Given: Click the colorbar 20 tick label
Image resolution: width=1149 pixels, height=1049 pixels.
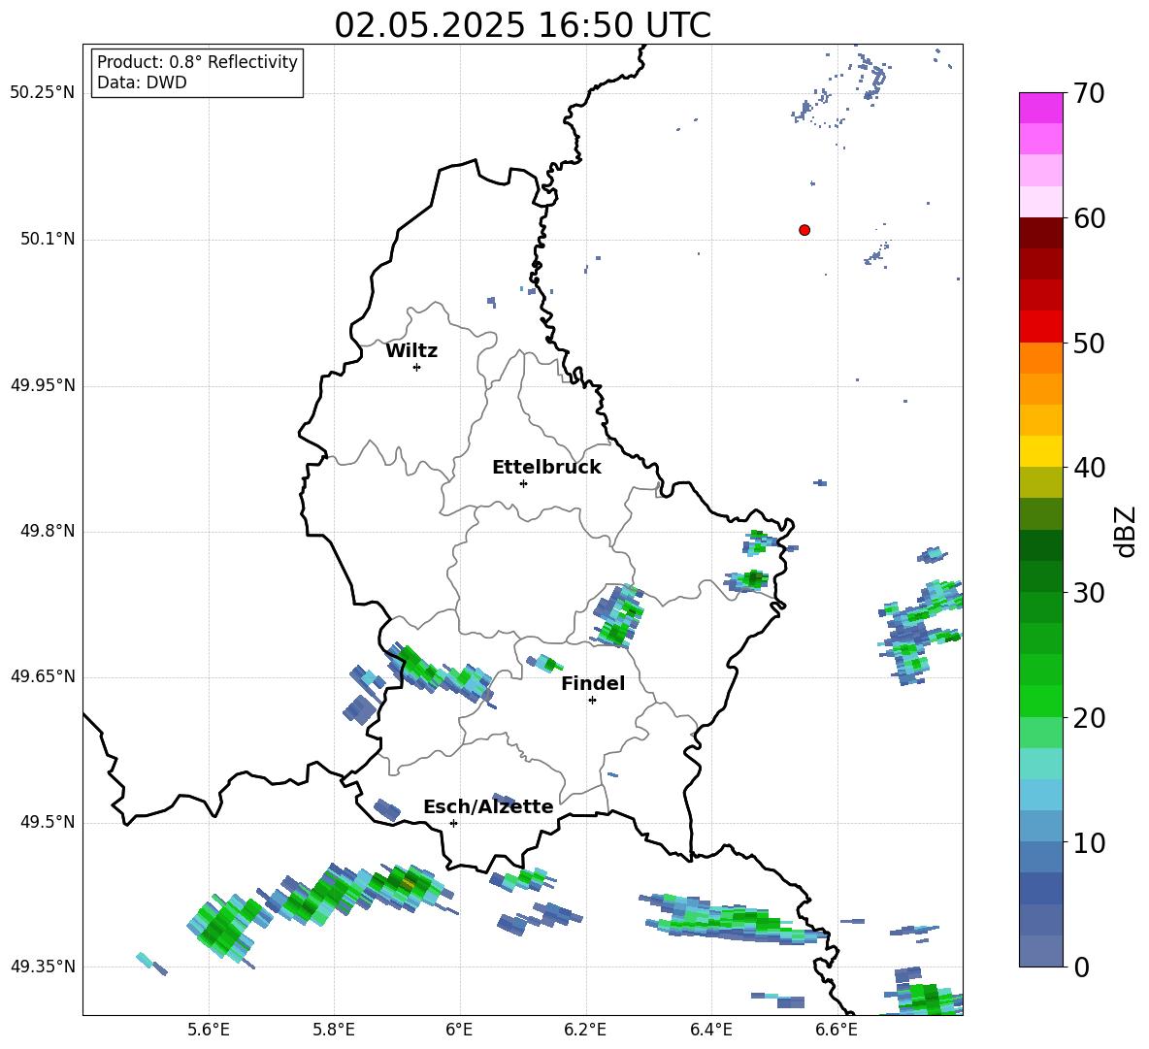Looking at the screenshot, I should pos(1089,718).
